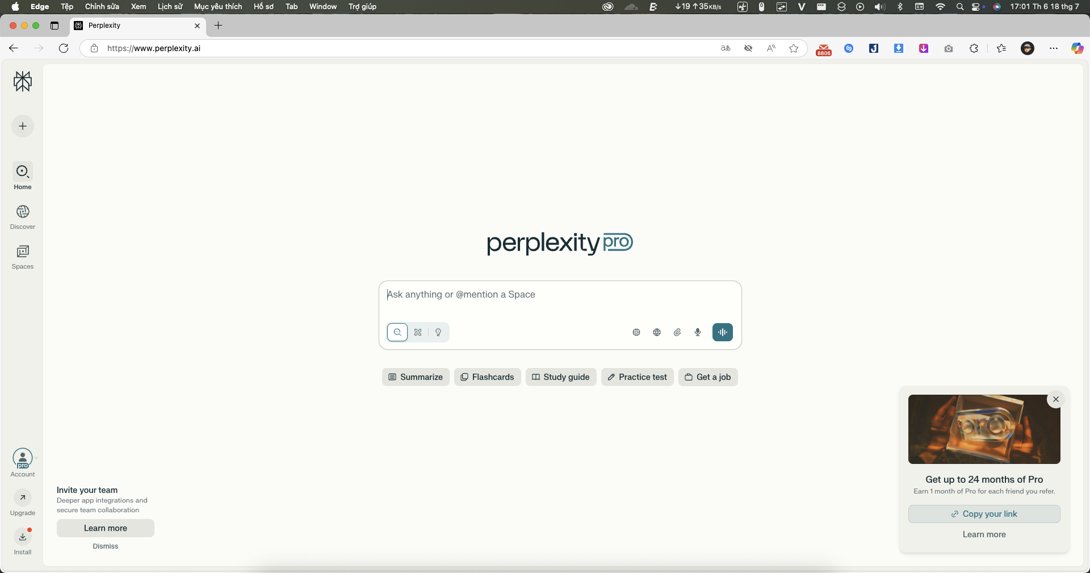This screenshot has height=573, width=1090.
Task: Open the browser profile avatar
Action: coord(1028,48)
